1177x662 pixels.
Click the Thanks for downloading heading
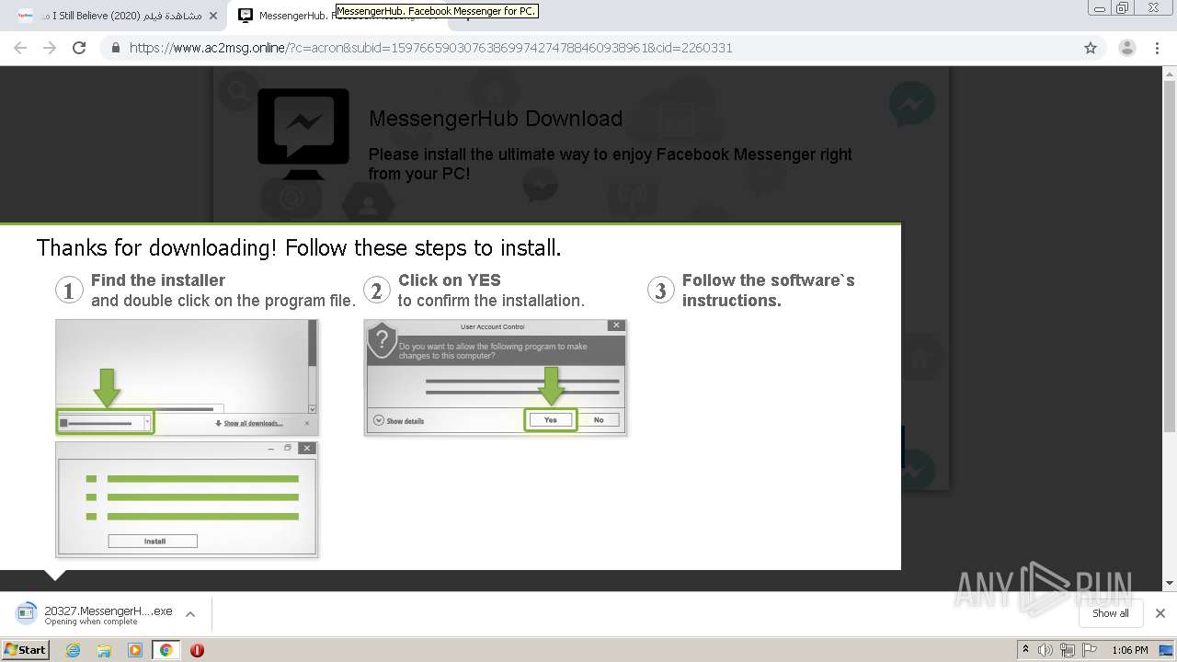[x=299, y=248]
